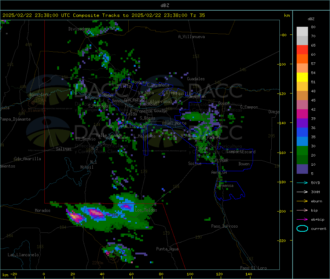
Task: Click the '-80' tick on right axis
Action: click(x=283, y=35)
